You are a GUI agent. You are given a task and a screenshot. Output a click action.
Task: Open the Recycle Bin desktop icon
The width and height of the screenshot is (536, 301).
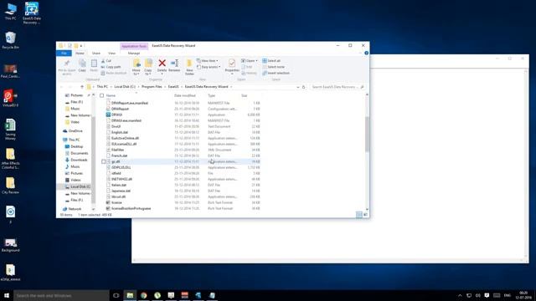tap(10, 40)
